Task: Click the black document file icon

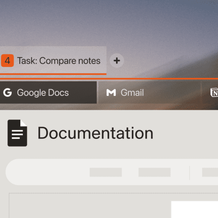Action: coord(17,133)
